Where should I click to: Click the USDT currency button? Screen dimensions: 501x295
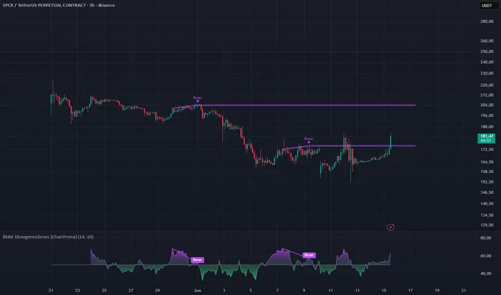(x=486, y=5)
